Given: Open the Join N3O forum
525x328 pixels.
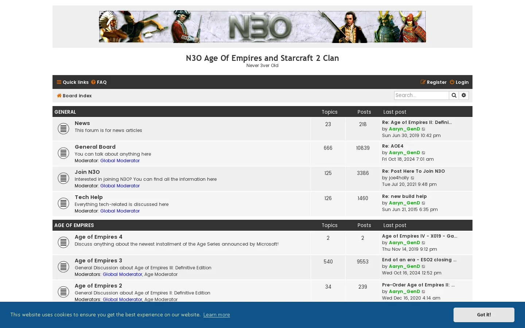Looking at the screenshot, I should 87,172.
